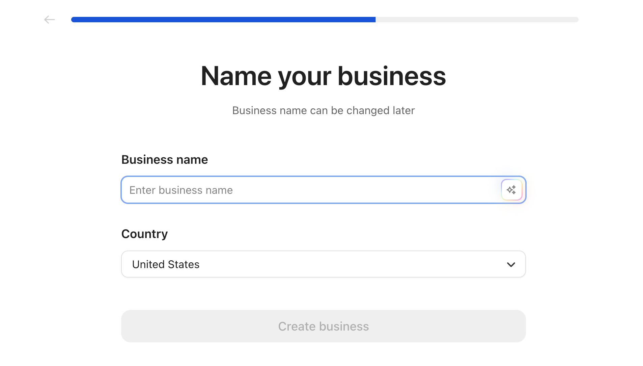Click the word "later" in the subtitle
The image size is (643, 366).
403,110
